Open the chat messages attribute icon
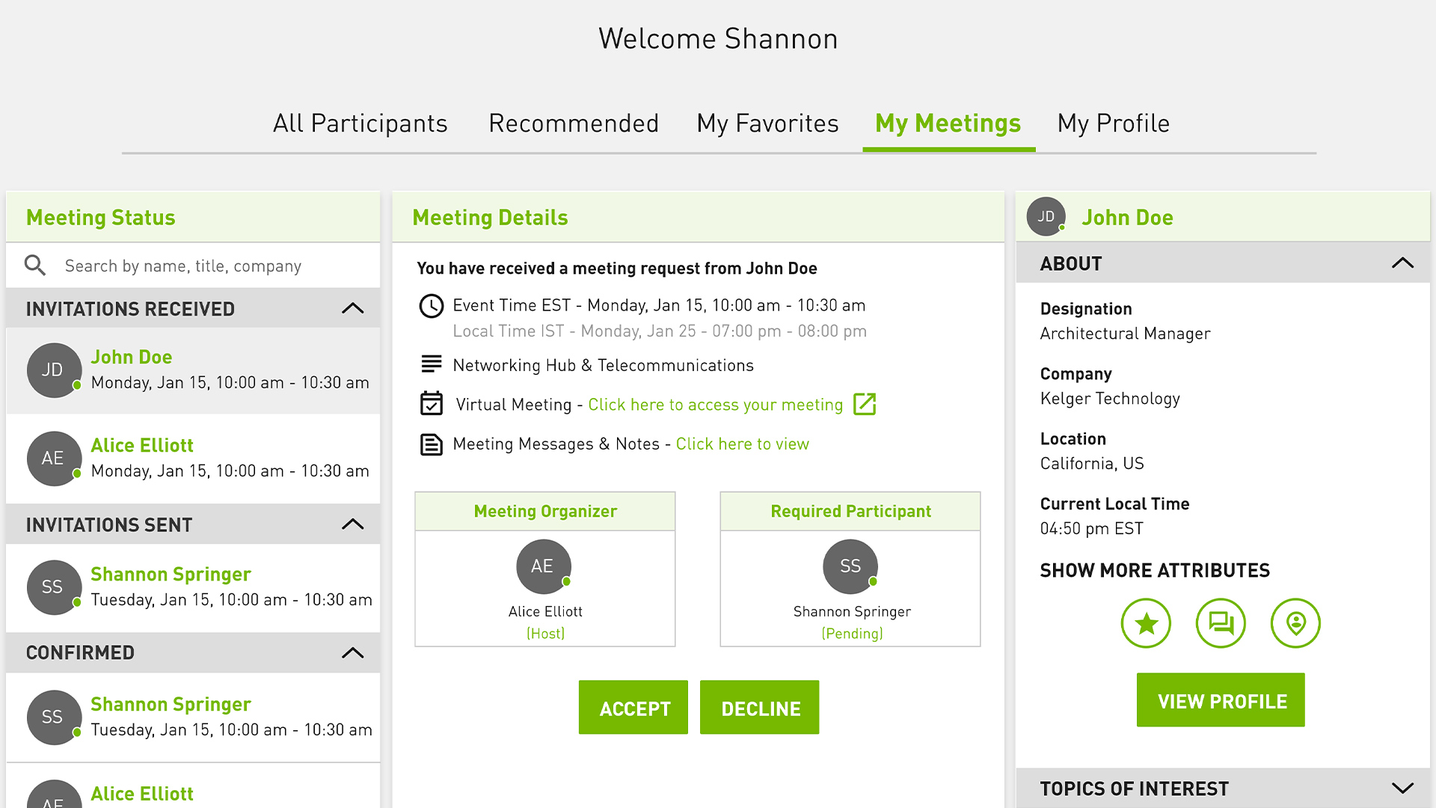 click(x=1221, y=623)
